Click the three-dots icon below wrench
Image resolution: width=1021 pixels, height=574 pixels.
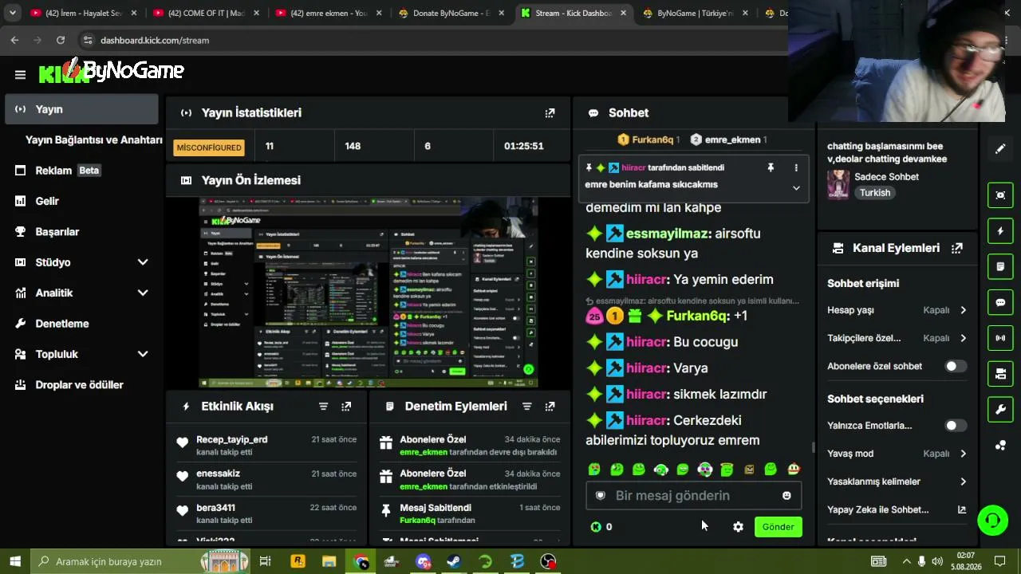[1000, 446]
